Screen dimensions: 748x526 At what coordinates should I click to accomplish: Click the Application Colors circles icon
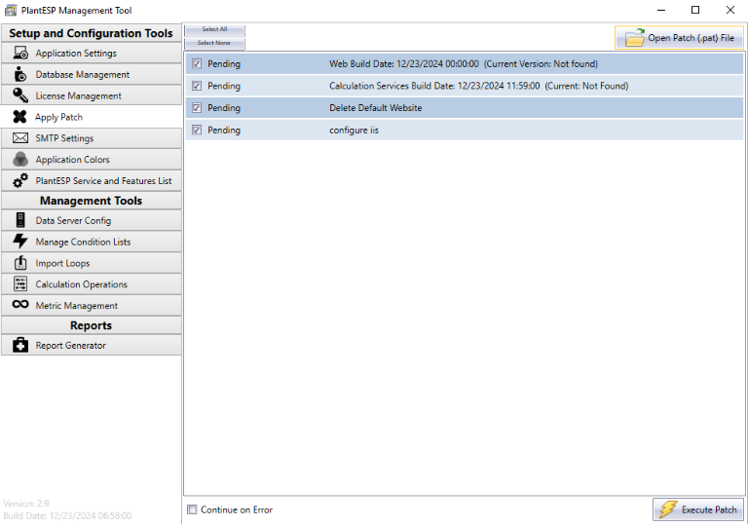pos(20,160)
